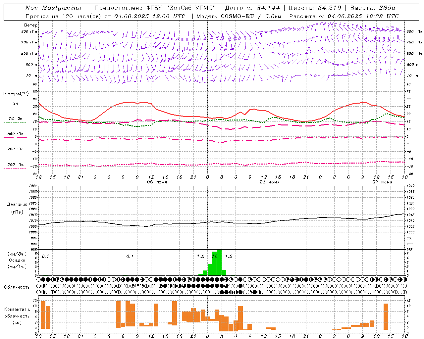Image resolution: width=424 pixels, height=339 pixels.
Task: Click the Облачность panel label
Action: point(17,287)
